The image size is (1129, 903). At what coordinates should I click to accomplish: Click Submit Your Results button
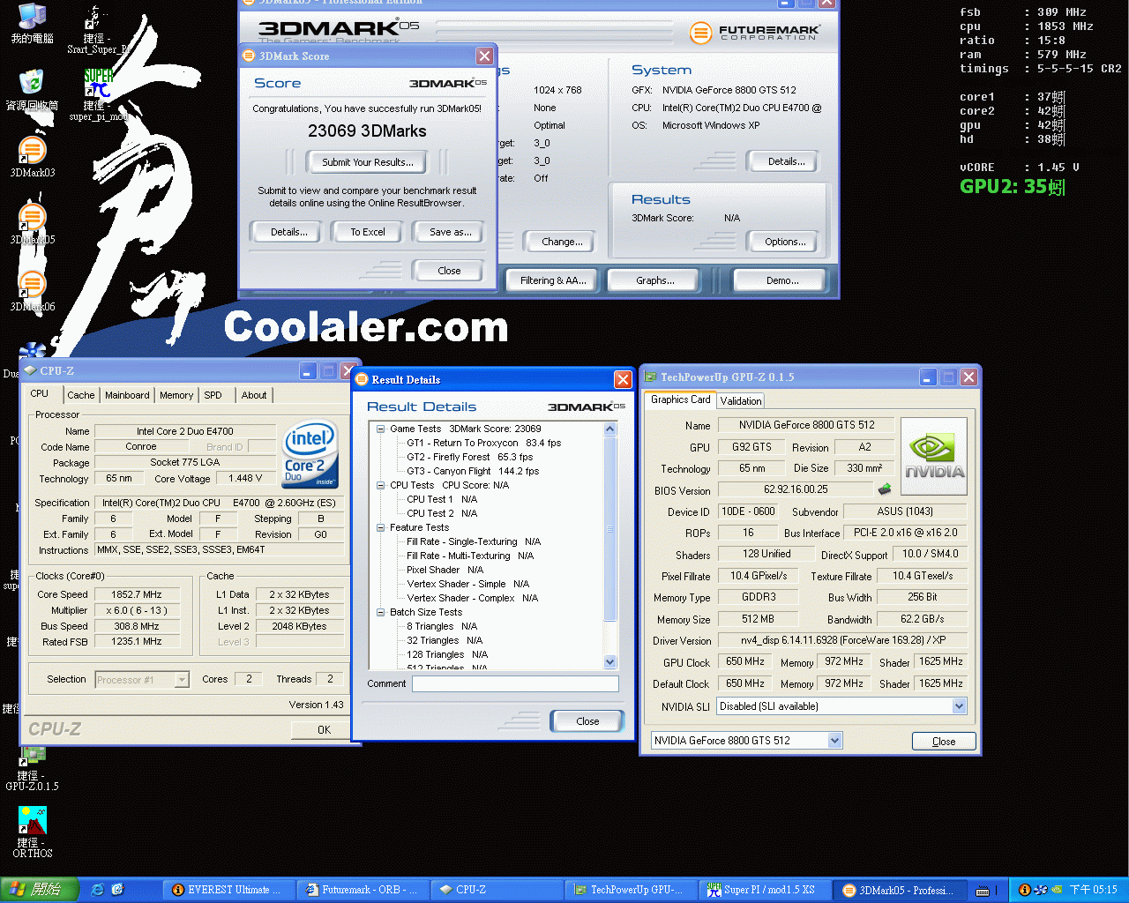(x=367, y=162)
